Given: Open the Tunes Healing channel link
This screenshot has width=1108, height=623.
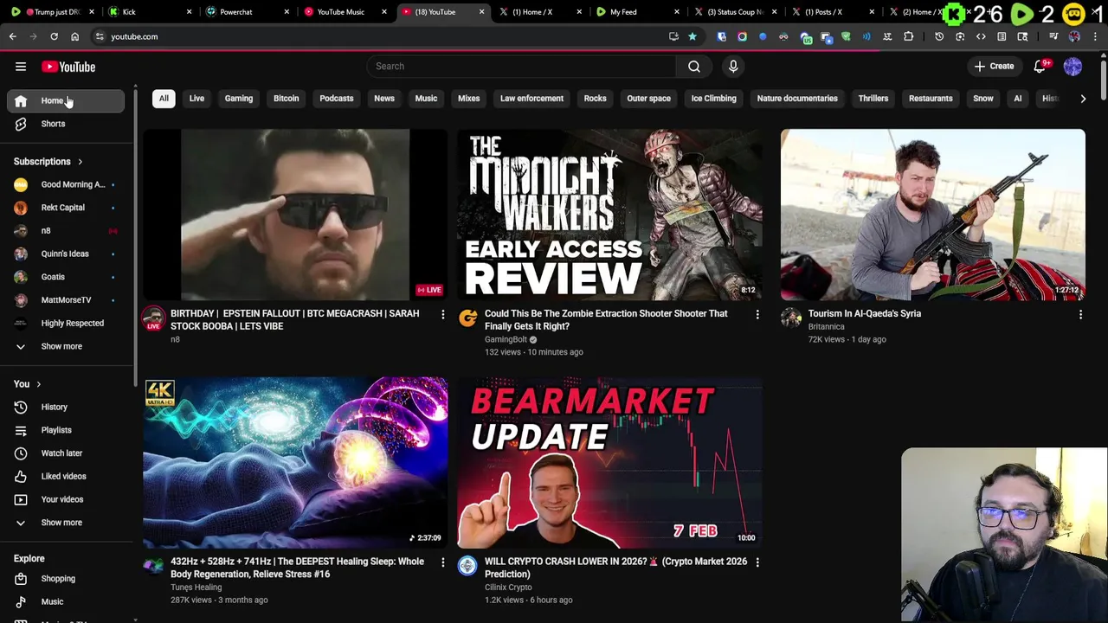Looking at the screenshot, I should [x=196, y=588].
